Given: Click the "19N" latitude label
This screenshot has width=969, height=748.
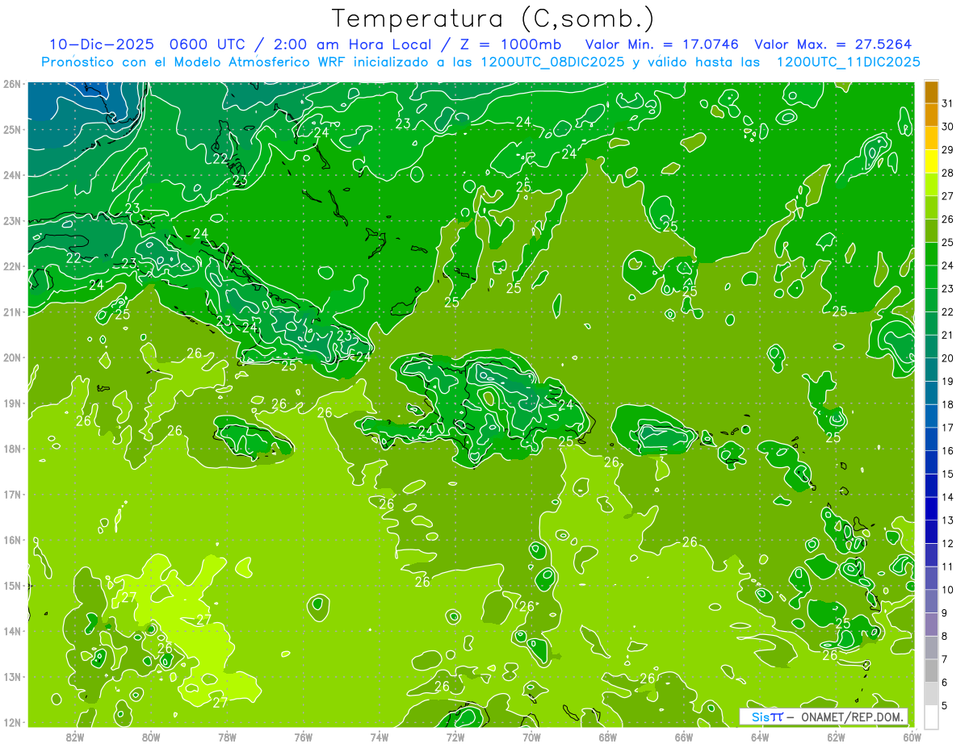Looking at the screenshot, I should (x=12, y=403).
